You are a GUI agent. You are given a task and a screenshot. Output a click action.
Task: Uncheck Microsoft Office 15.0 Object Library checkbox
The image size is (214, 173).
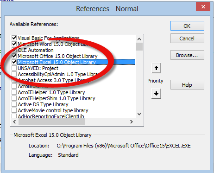14,56
